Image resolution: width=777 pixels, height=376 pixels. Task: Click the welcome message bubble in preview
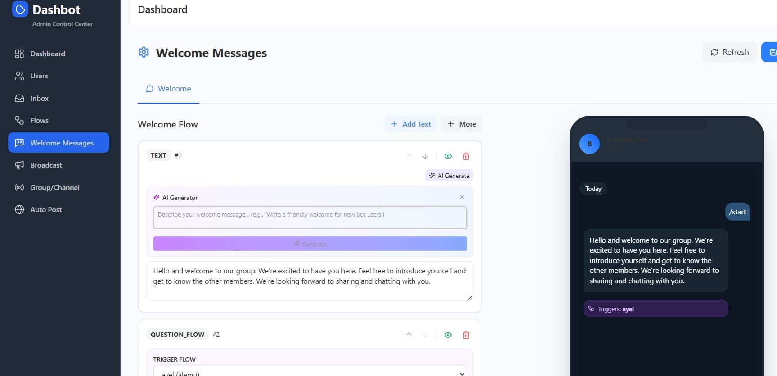(656, 260)
